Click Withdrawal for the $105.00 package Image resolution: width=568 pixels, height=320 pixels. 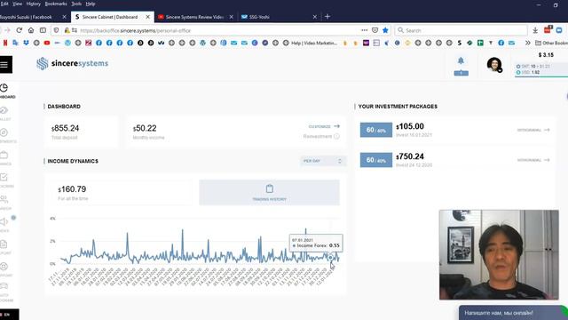coord(533,130)
